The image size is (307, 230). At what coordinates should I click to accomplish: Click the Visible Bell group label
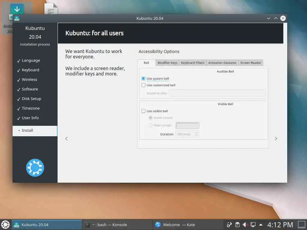pos(225,104)
